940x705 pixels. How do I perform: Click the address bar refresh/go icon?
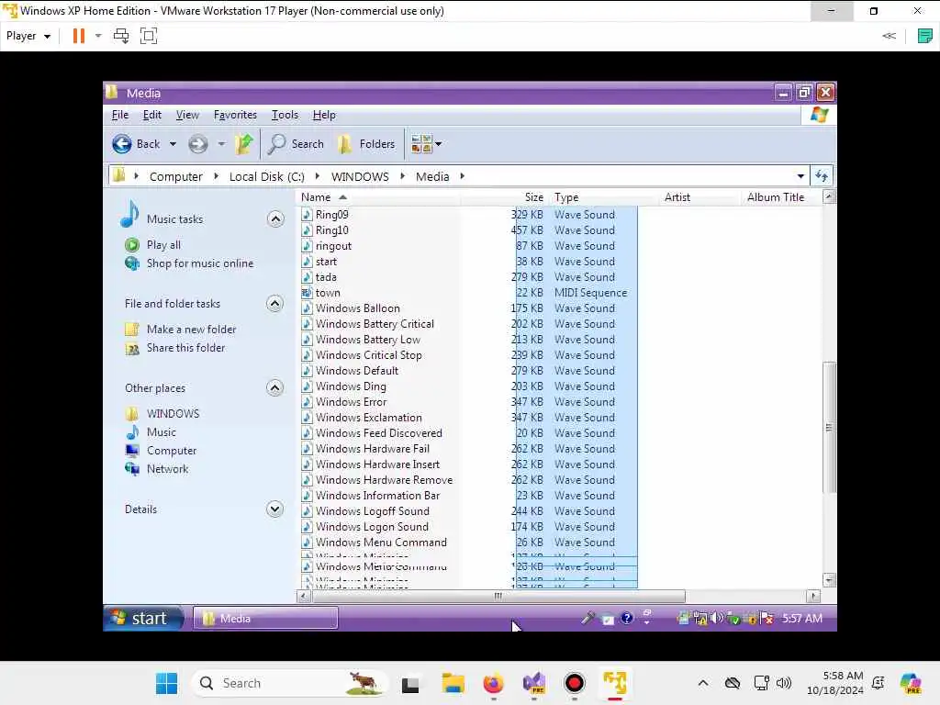pos(822,176)
